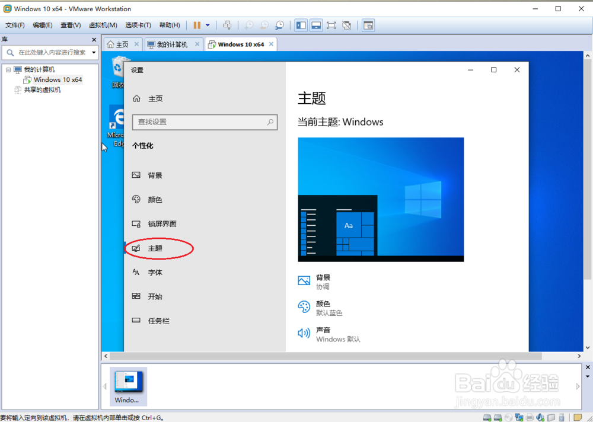Click the CD/DVD device status icon
Screen dimensions: 593x422
[x=508, y=417]
